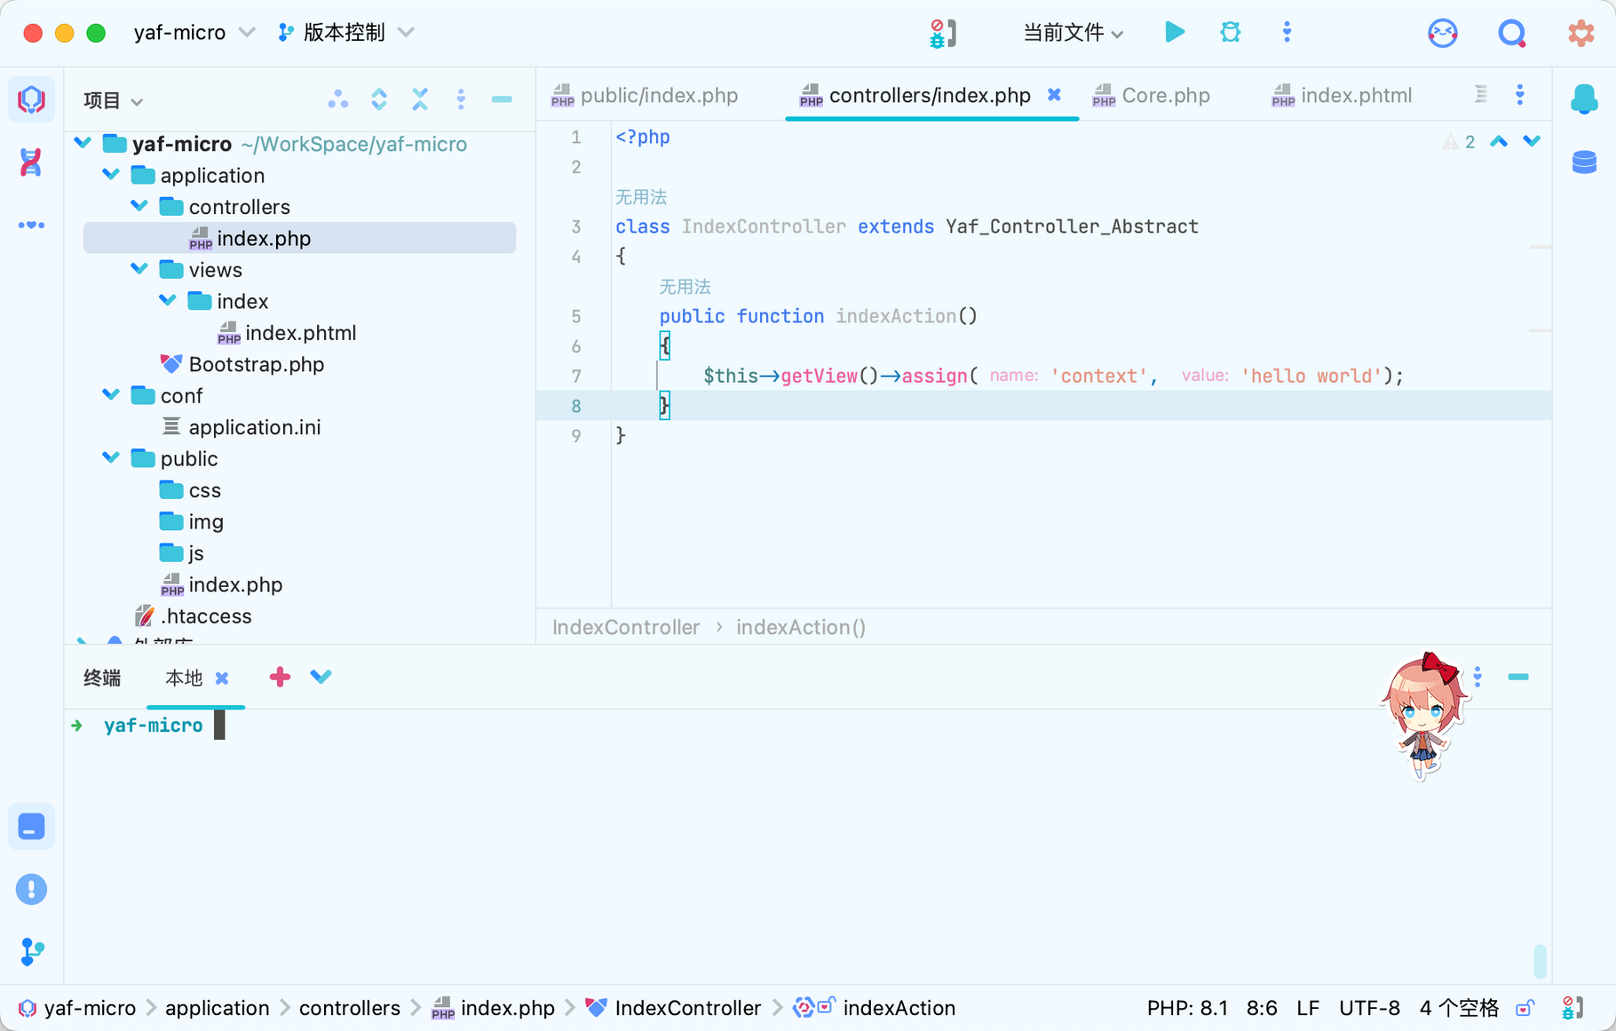Collapse all project tree nodes
This screenshot has width=1616, height=1031.
pos(420,99)
